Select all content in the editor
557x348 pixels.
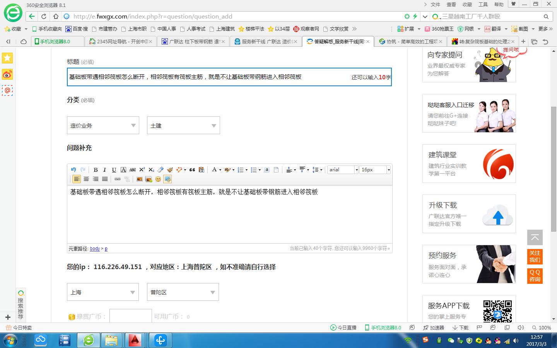tap(267, 170)
